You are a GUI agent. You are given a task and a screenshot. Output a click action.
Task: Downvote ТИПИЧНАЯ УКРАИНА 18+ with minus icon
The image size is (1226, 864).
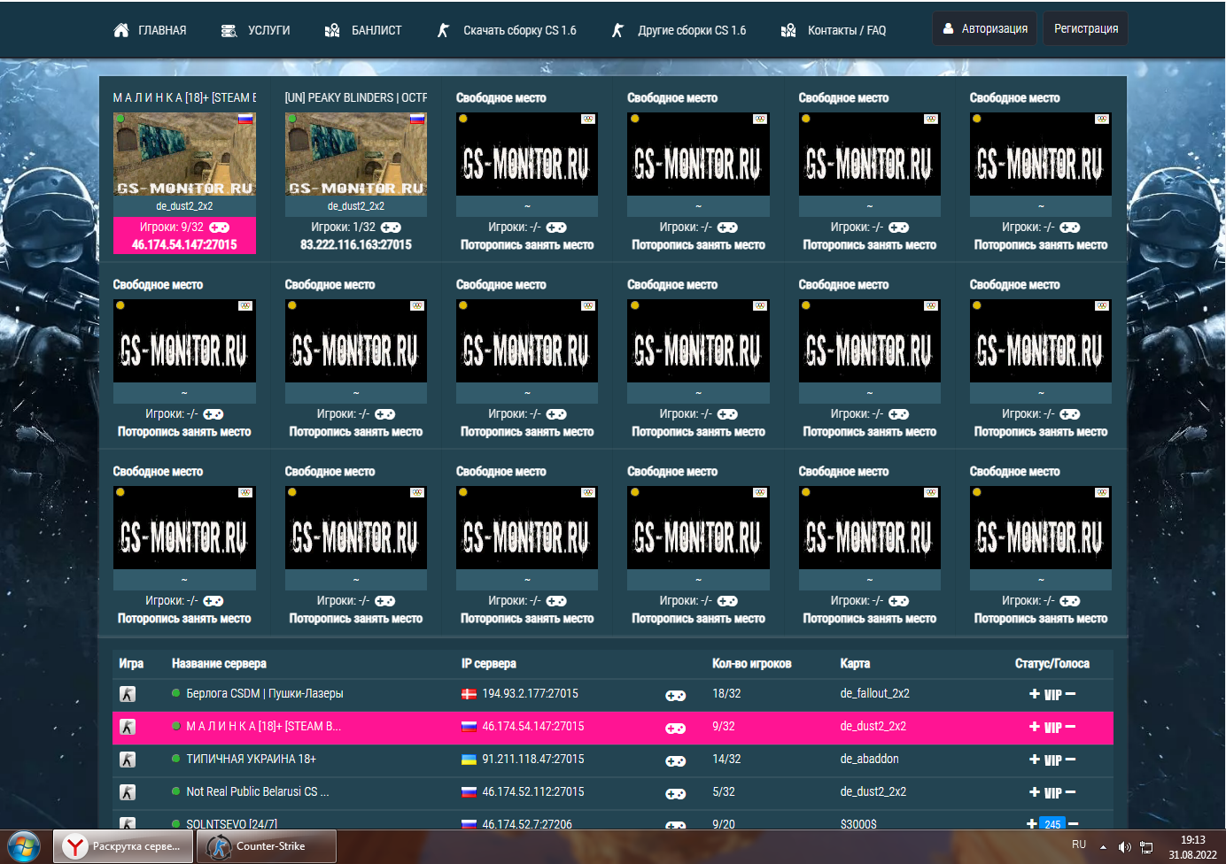(x=1070, y=760)
